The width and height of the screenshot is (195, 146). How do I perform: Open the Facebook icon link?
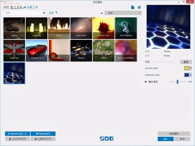pyautogui.click(x=112, y=139)
